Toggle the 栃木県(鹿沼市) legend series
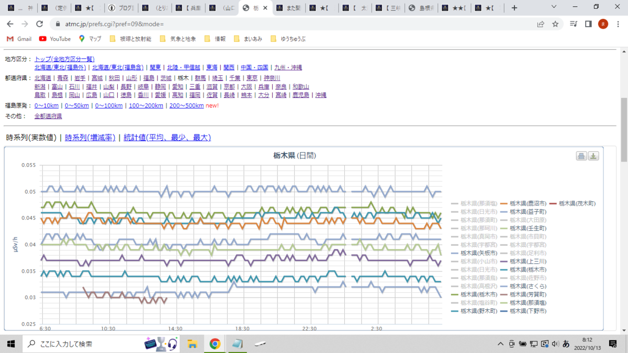This screenshot has height=353, width=628. [523, 203]
